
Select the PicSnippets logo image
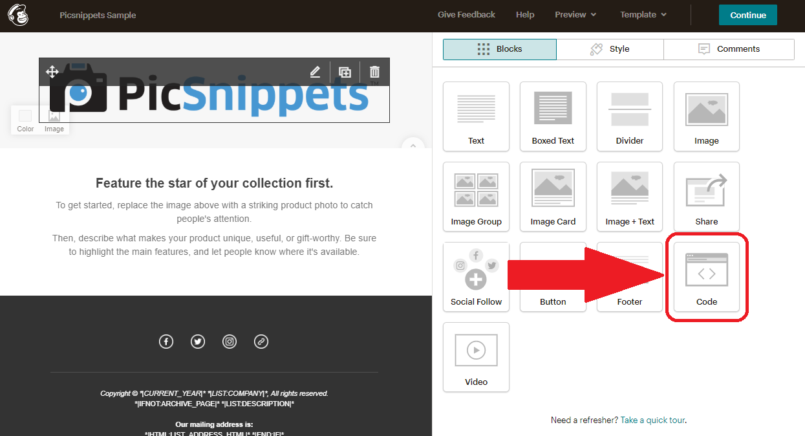pos(214,90)
